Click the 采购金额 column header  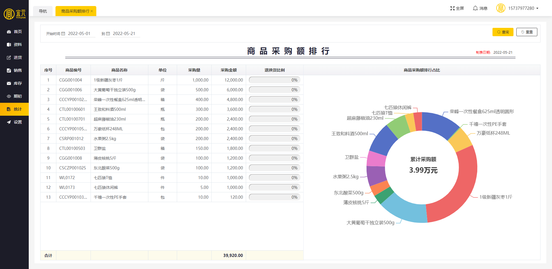229,70
